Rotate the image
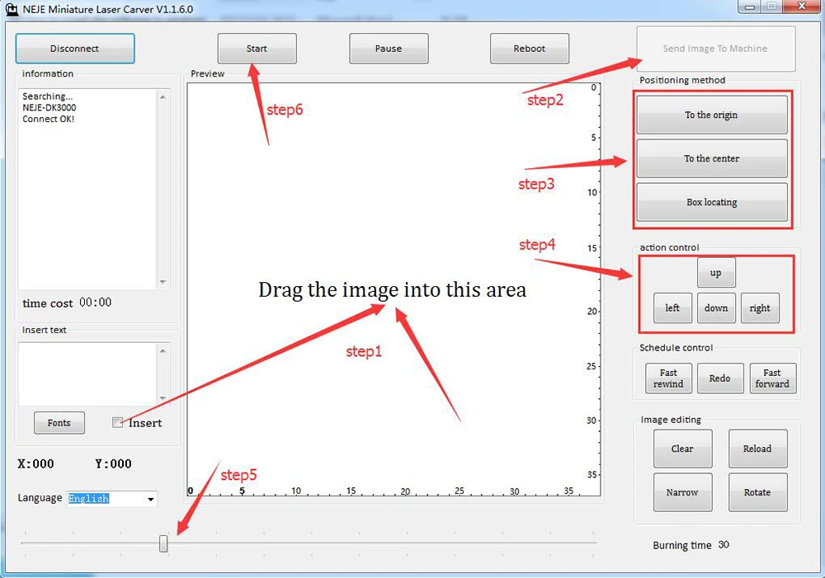Image resolution: width=825 pixels, height=578 pixels. (x=757, y=492)
